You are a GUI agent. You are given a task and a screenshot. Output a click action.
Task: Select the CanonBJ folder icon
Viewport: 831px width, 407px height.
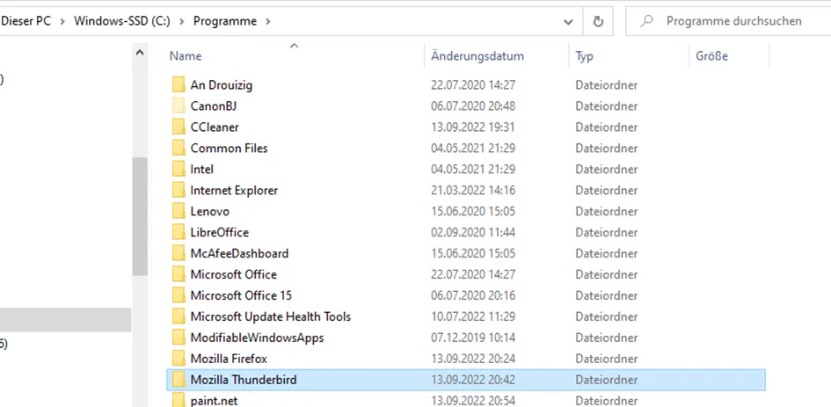click(179, 105)
